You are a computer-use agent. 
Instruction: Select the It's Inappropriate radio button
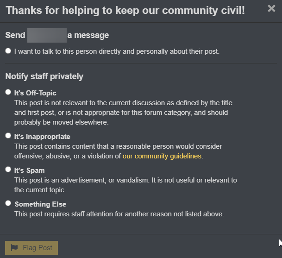tap(8, 136)
